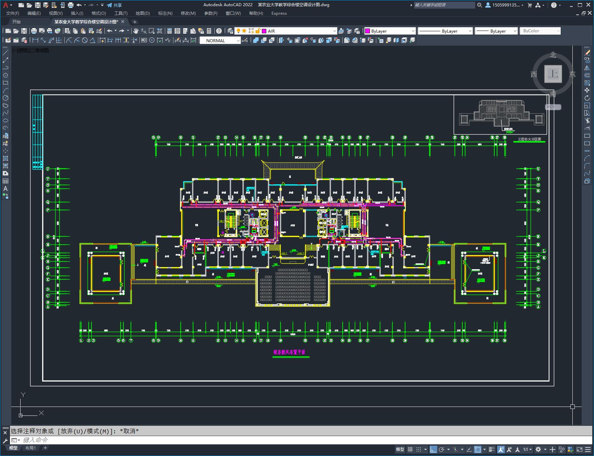Click the magenta swatch in color control

point(368,31)
